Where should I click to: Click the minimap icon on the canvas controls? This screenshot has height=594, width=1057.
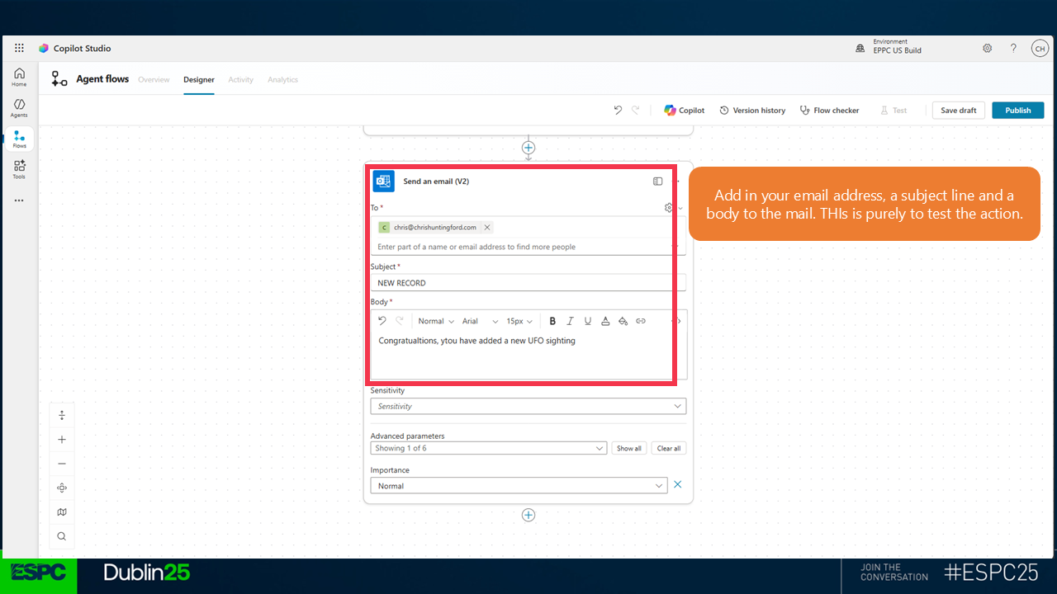(62, 512)
